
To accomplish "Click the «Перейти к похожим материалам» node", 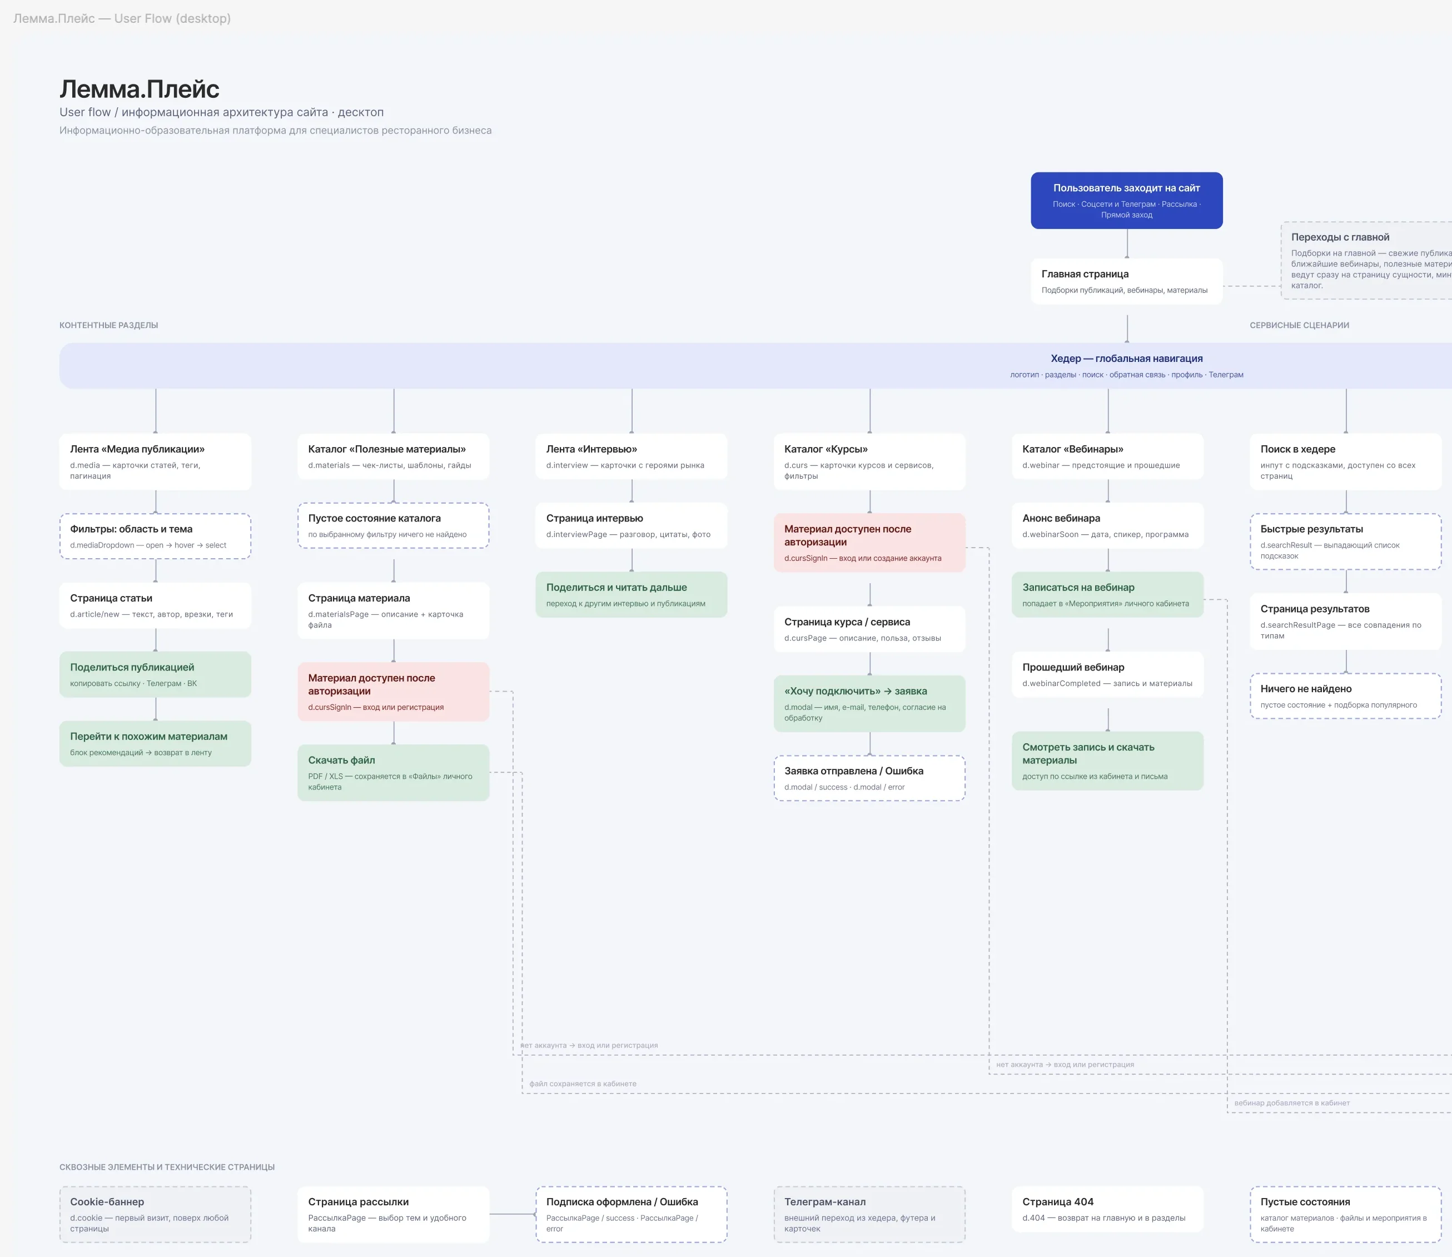I will [x=155, y=743].
